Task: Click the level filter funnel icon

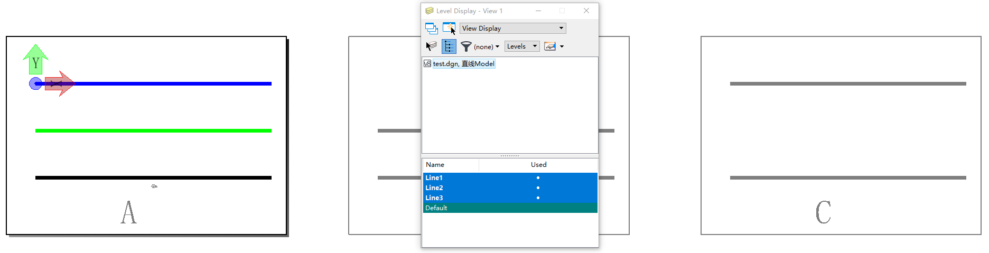Action: point(466,46)
